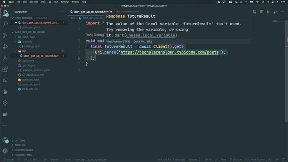Viewport: 288px width, 162px height.
Task: Click the Run play icon in editor toolbar
Action: tap(268, 12)
